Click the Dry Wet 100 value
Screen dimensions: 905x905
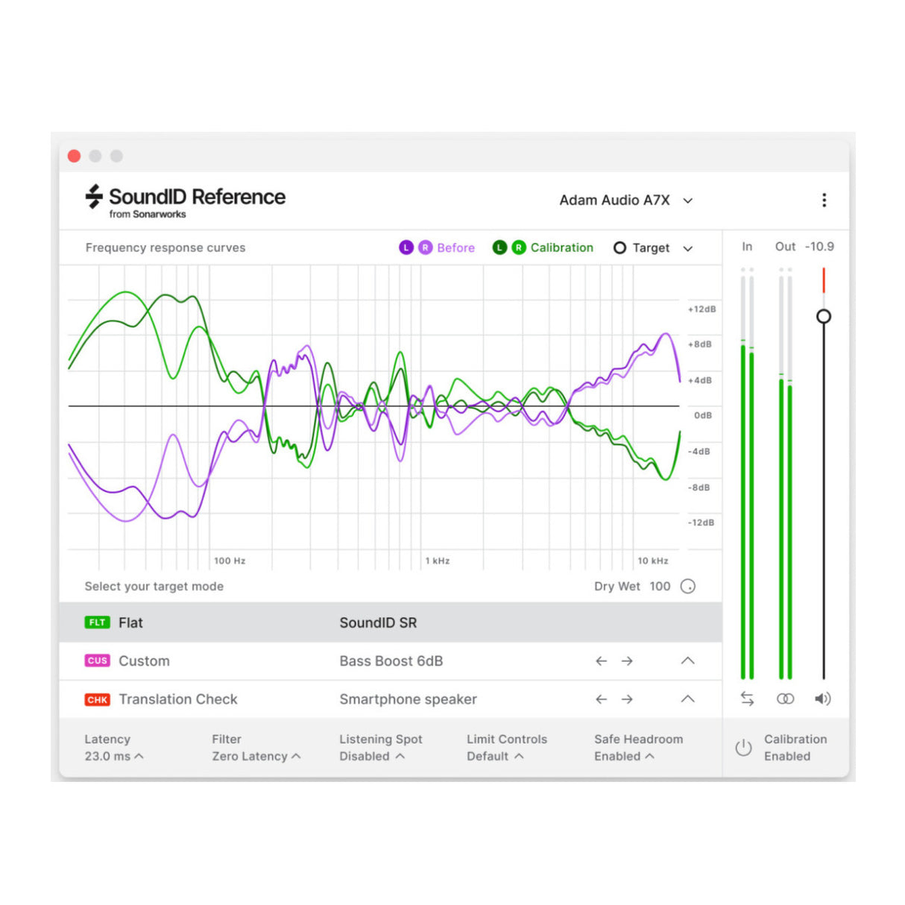point(660,586)
